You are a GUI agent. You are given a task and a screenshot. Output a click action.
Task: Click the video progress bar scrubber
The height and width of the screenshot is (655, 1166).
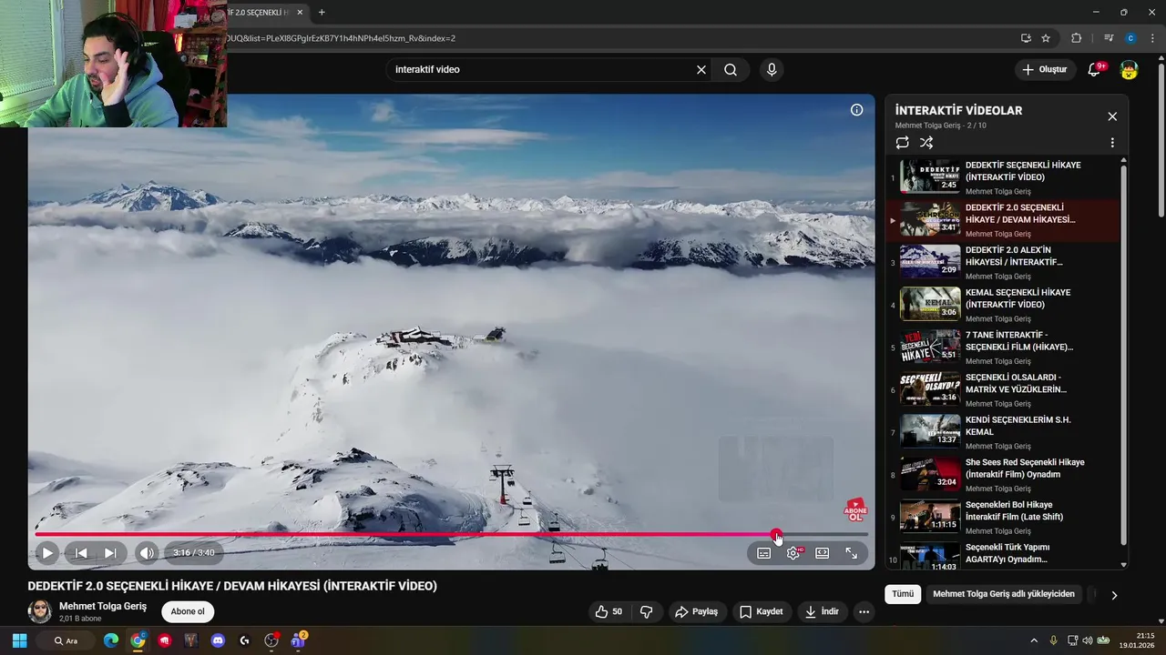pyautogui.click(x=776, y=534)
